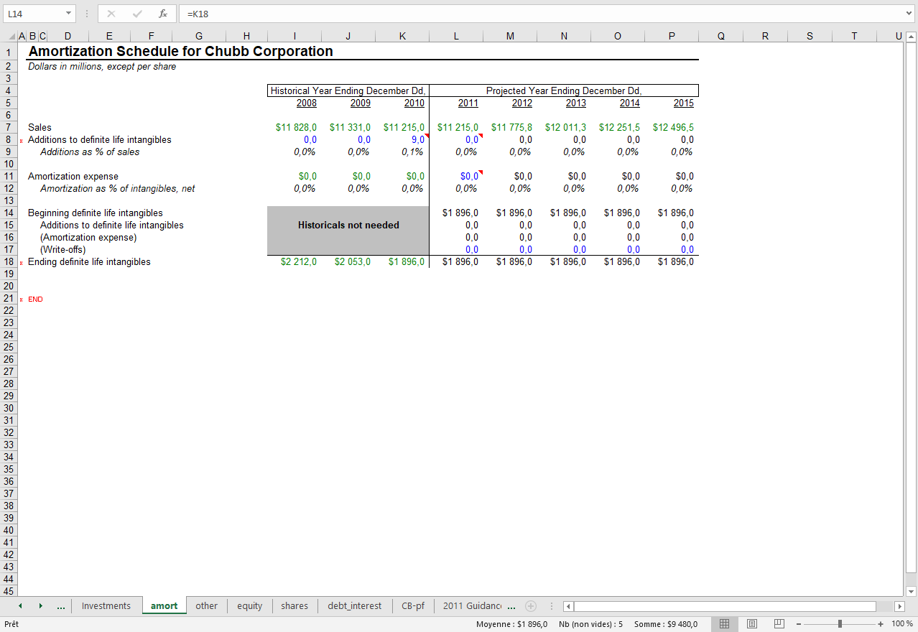This screenshot has width=918, height=632.
Task: Click the formula bar checkmark icon
Action: [x=137, y=14]
